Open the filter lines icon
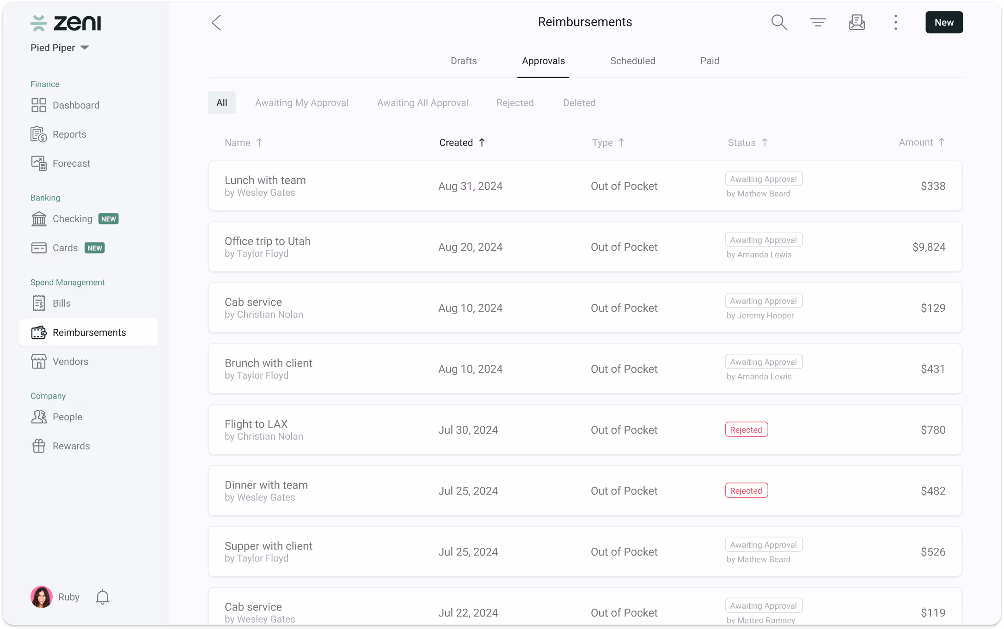 coord(818,22)
